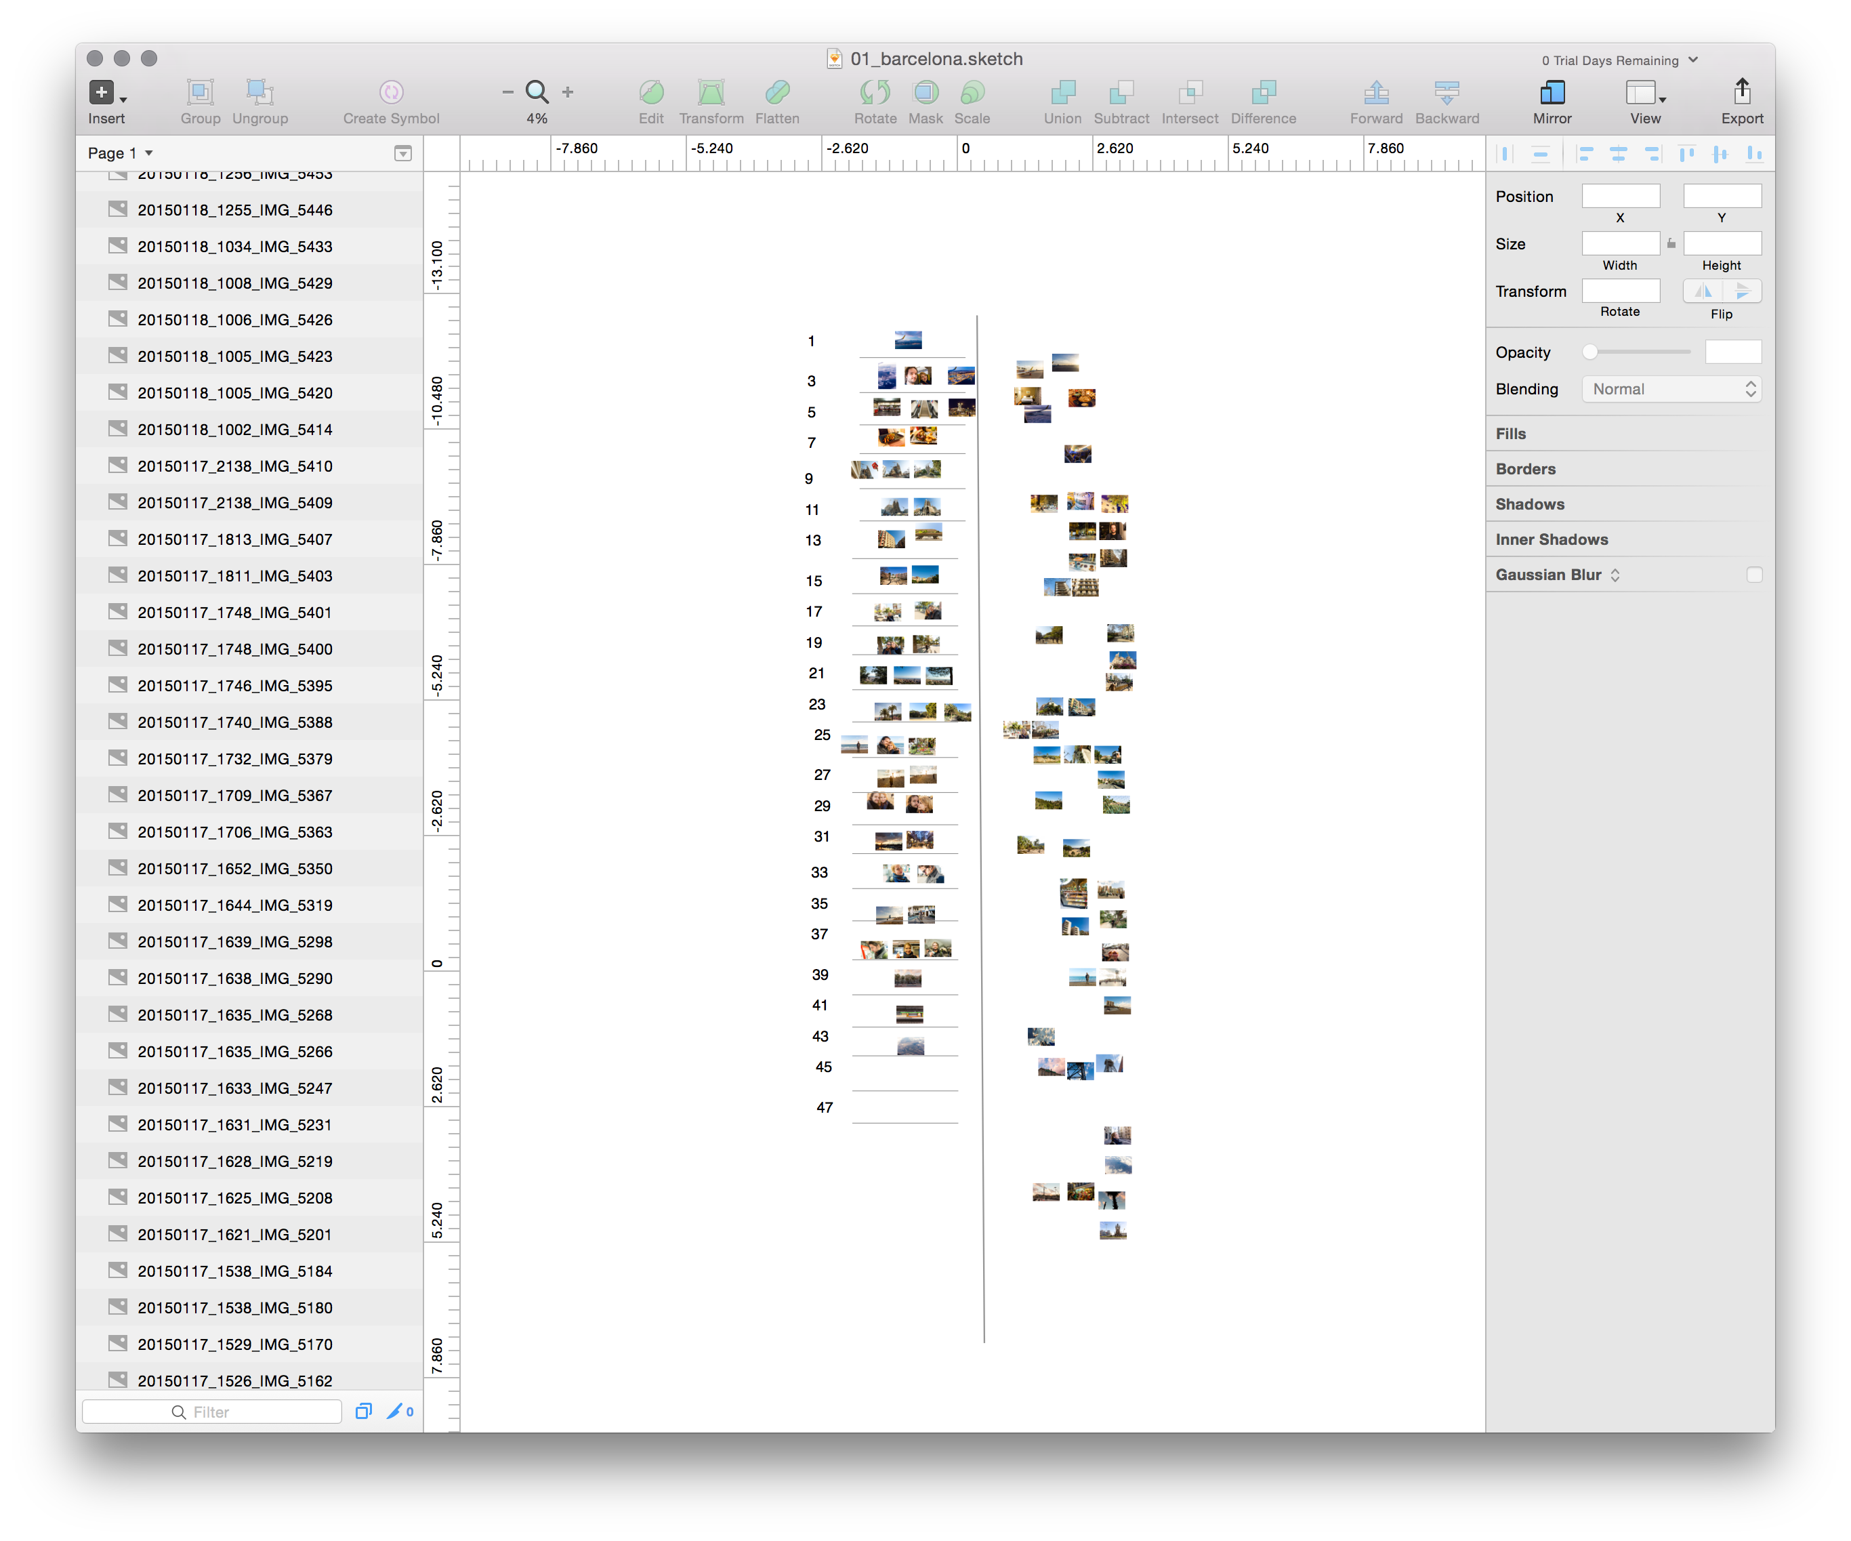This screenshot has height=1541, width=1851.
Task: Open the Page 1 dropdown
Action: (119, 152)
